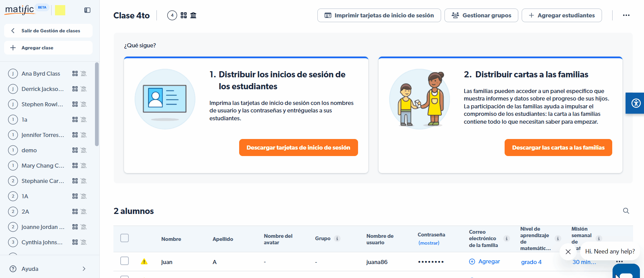This screenshot has width=644, height=278.
Task: Click the grid icon next to Clase 4to
Action: coord(184,15)
